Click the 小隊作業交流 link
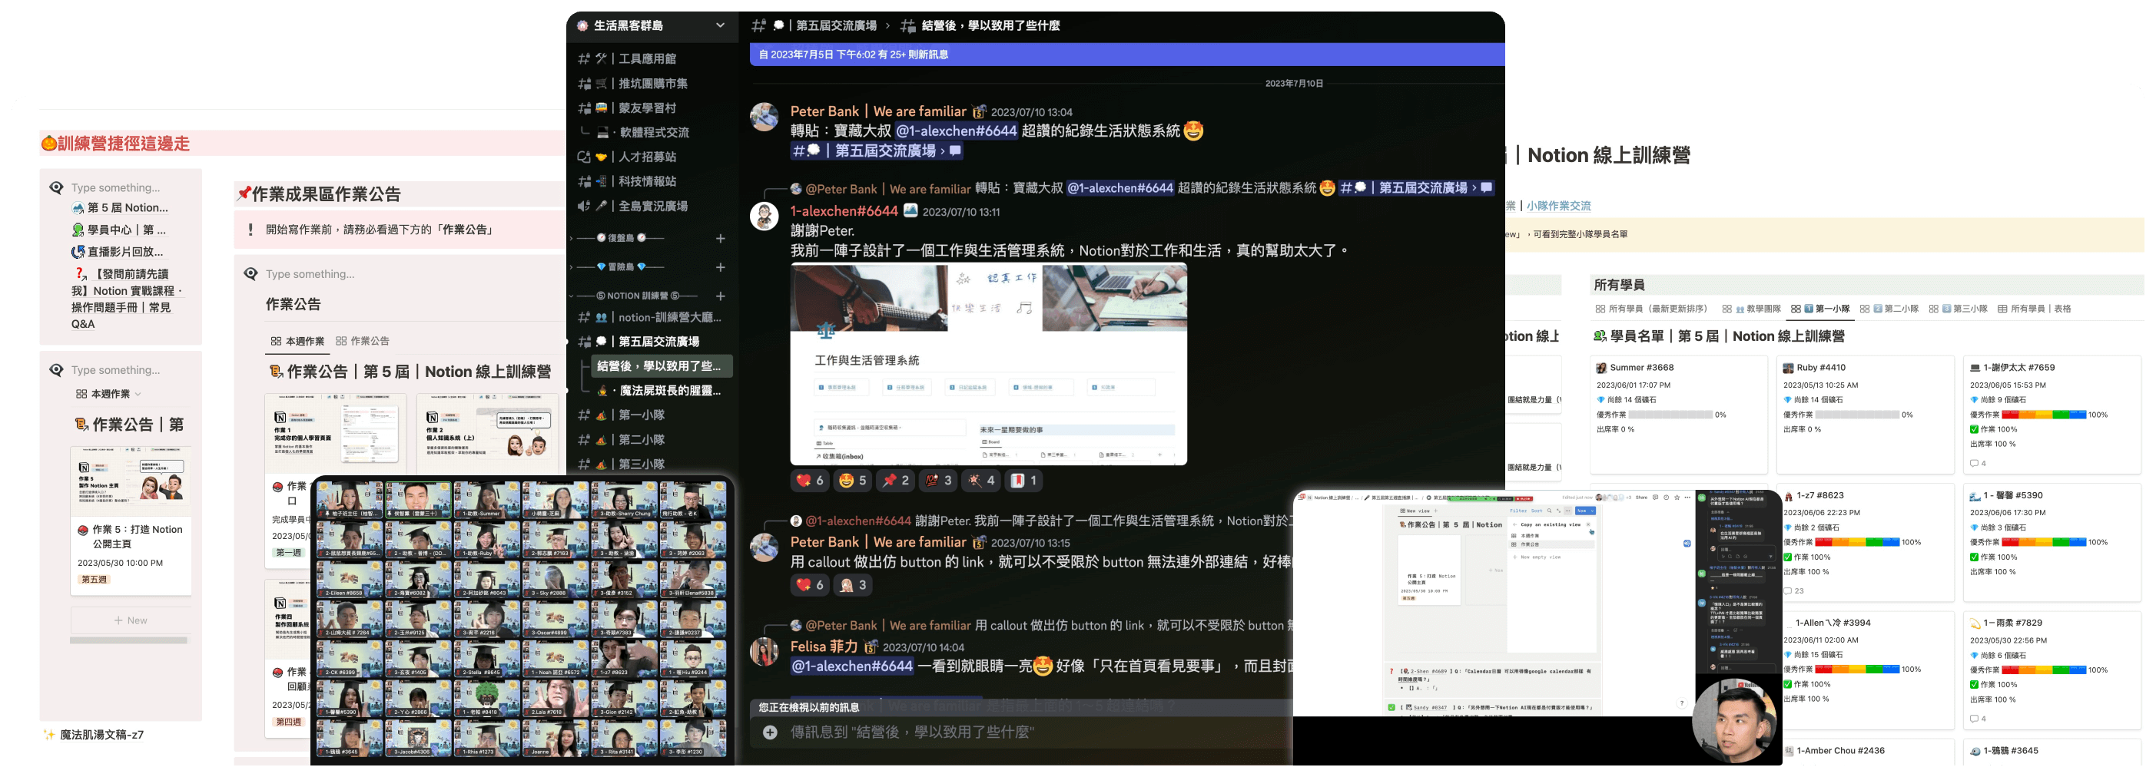The height and width of the screenshot is (777, 2156). click(x=1558, y=207)
